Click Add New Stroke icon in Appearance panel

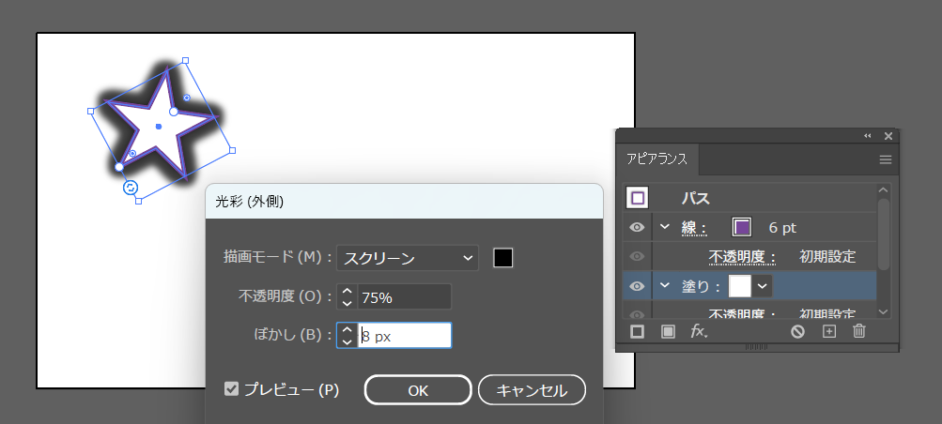click(x=637, y=331)
